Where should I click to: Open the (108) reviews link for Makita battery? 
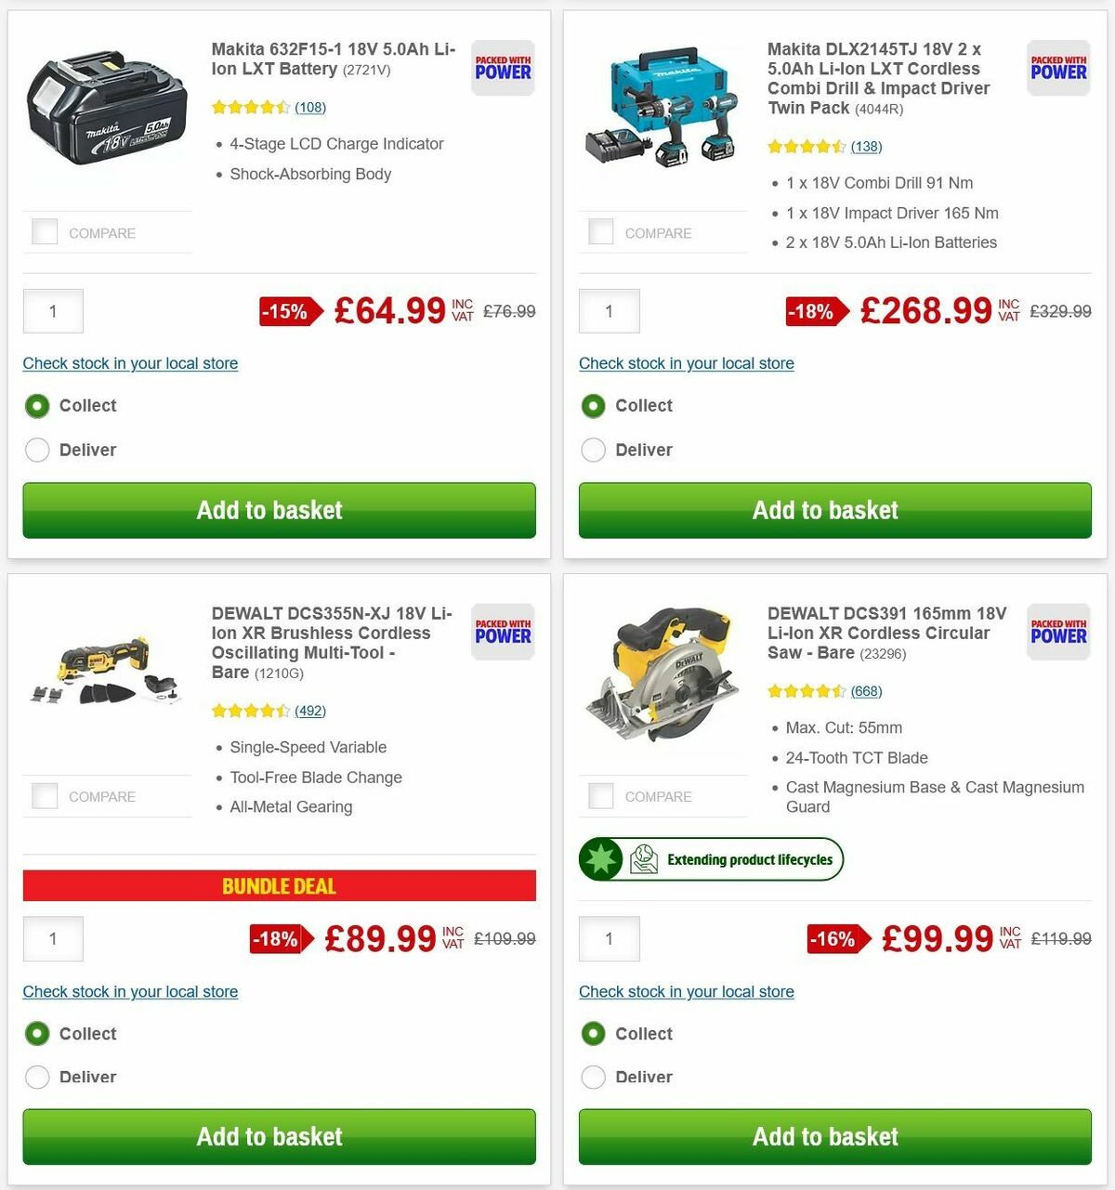point(310,108)
